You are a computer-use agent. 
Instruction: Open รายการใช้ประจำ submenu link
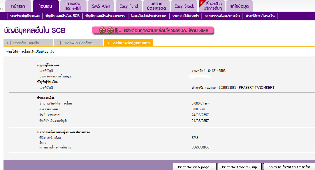point(186,16)
